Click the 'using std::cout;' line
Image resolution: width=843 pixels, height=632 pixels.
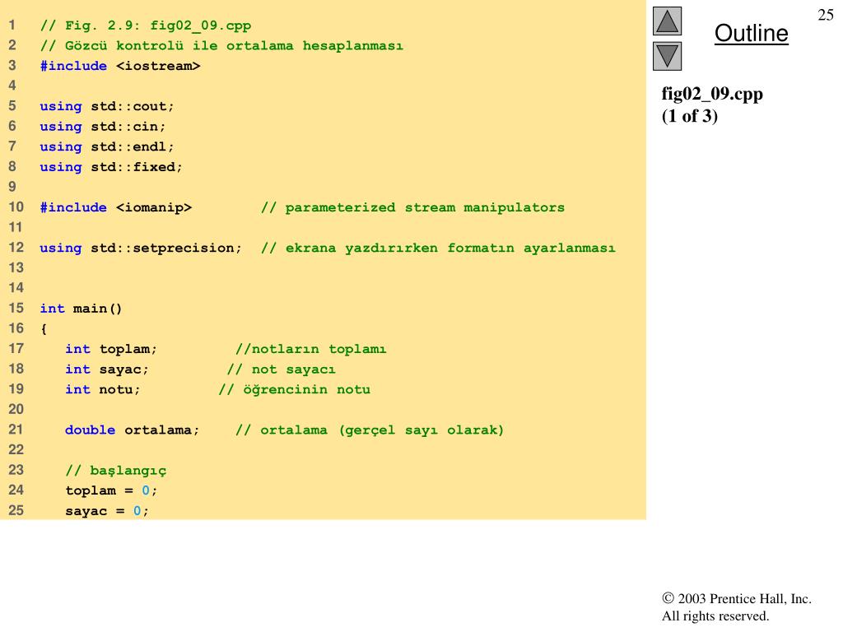point(107,106)
